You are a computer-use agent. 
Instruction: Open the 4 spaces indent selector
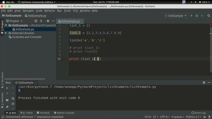tap(178, 117)
